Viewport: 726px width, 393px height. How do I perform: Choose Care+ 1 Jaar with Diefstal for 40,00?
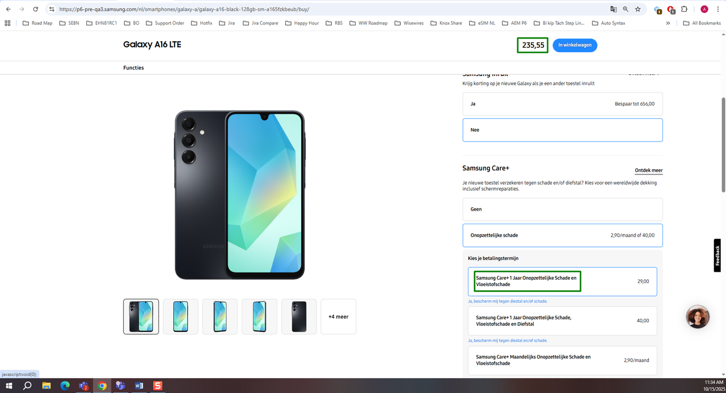tap(563, 321)
